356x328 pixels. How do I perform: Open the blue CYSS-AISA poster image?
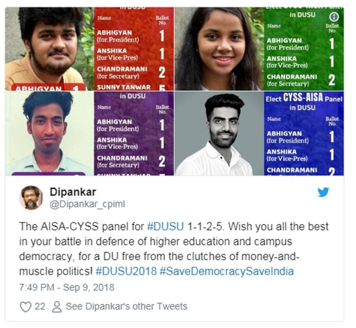point(259,133)
